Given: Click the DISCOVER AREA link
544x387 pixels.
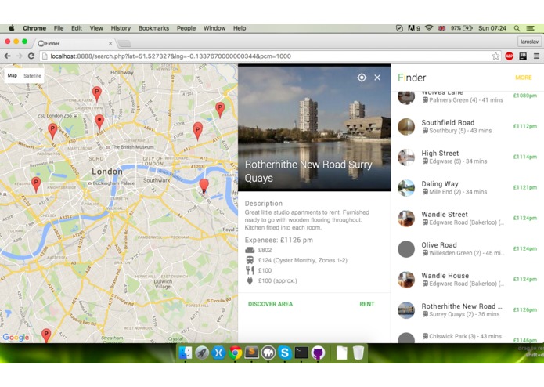Looking at the screenshot, I should point(270,304).
